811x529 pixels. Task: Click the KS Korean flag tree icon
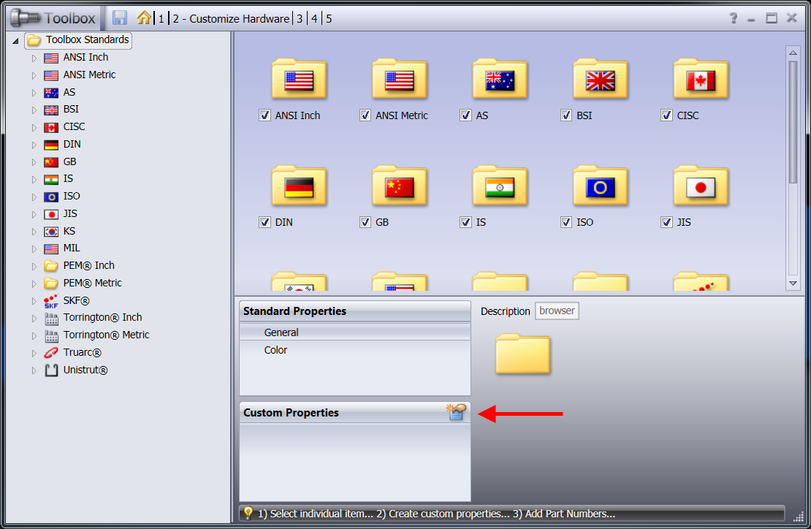[x=50, y=232]
